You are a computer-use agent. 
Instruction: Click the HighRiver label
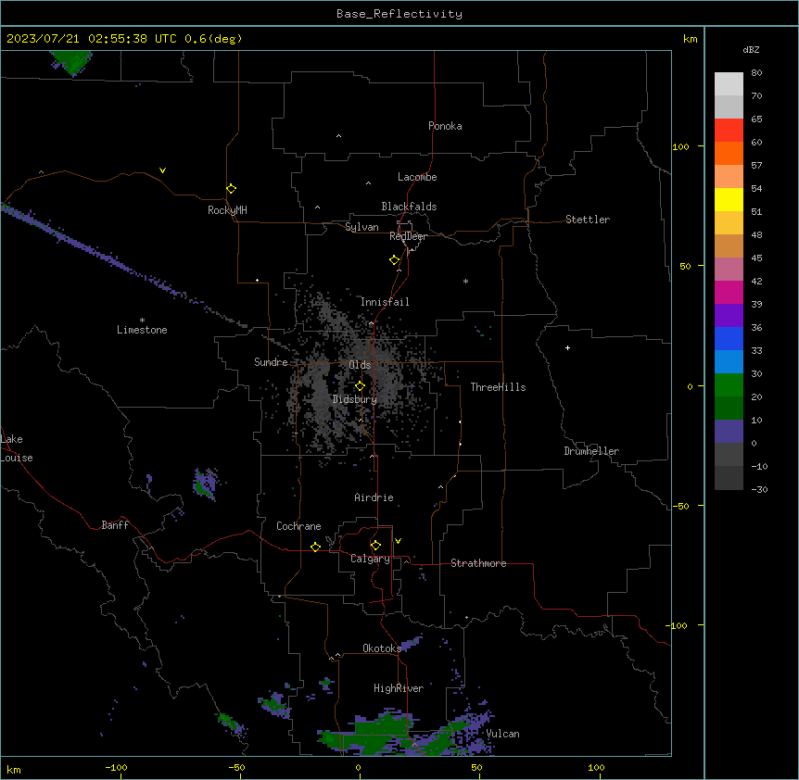coord(399,688)
